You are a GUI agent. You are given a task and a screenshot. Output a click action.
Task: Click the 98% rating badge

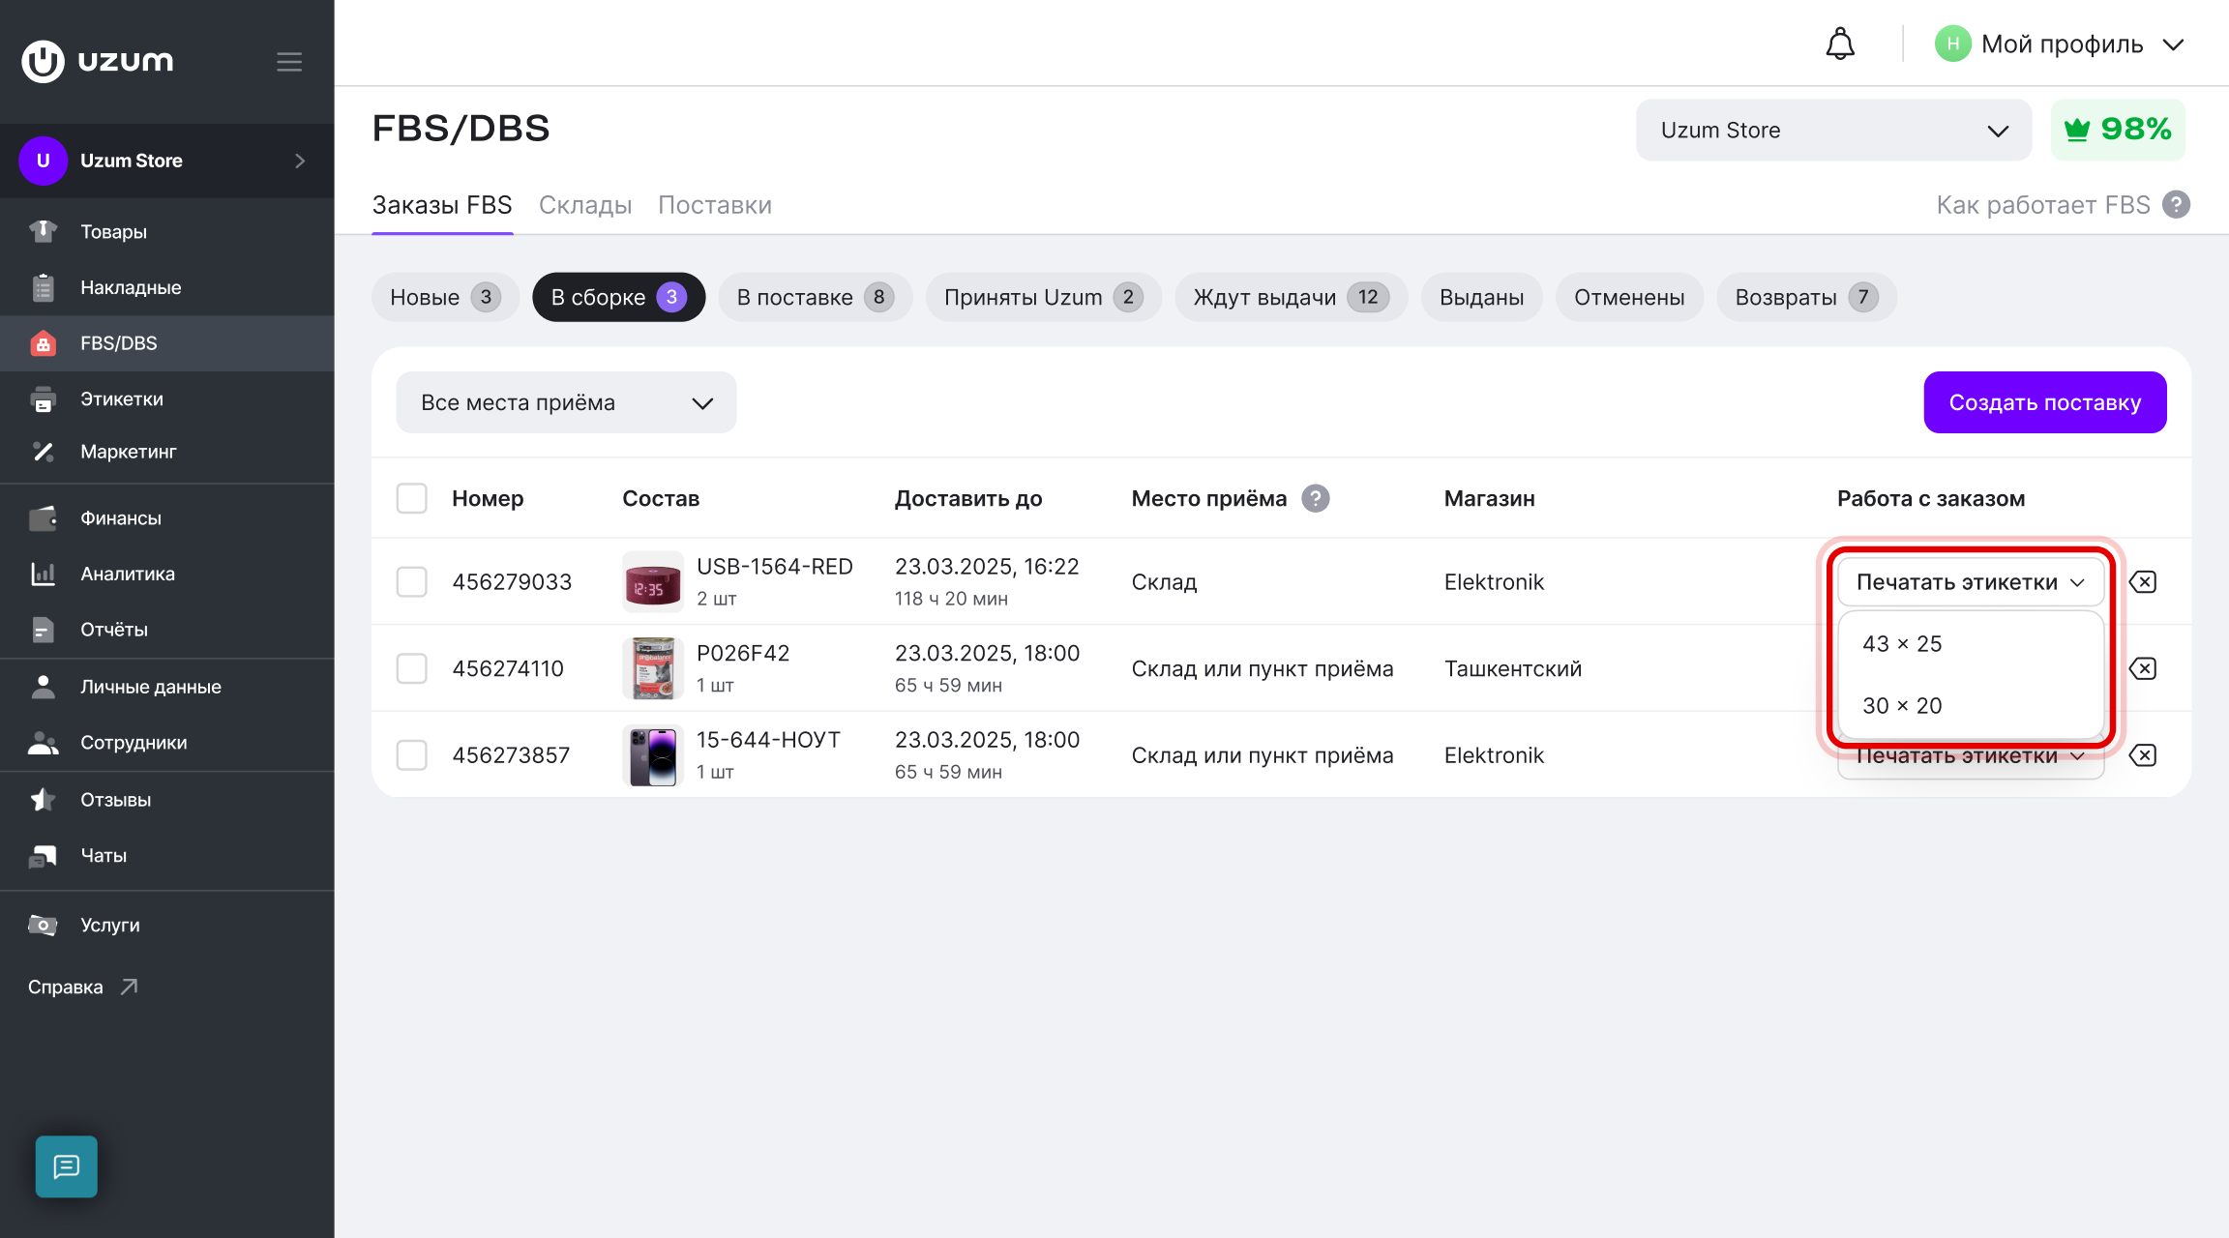pos(2118,131)
